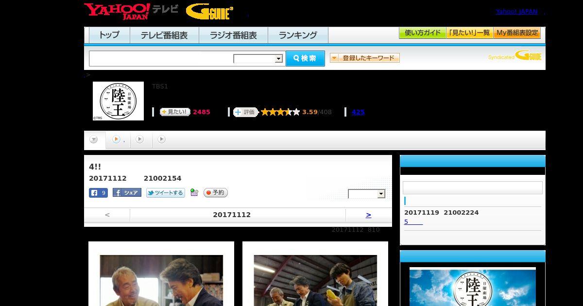Click the 3.59 rating score
583x306 pixels.
[309, 112]
